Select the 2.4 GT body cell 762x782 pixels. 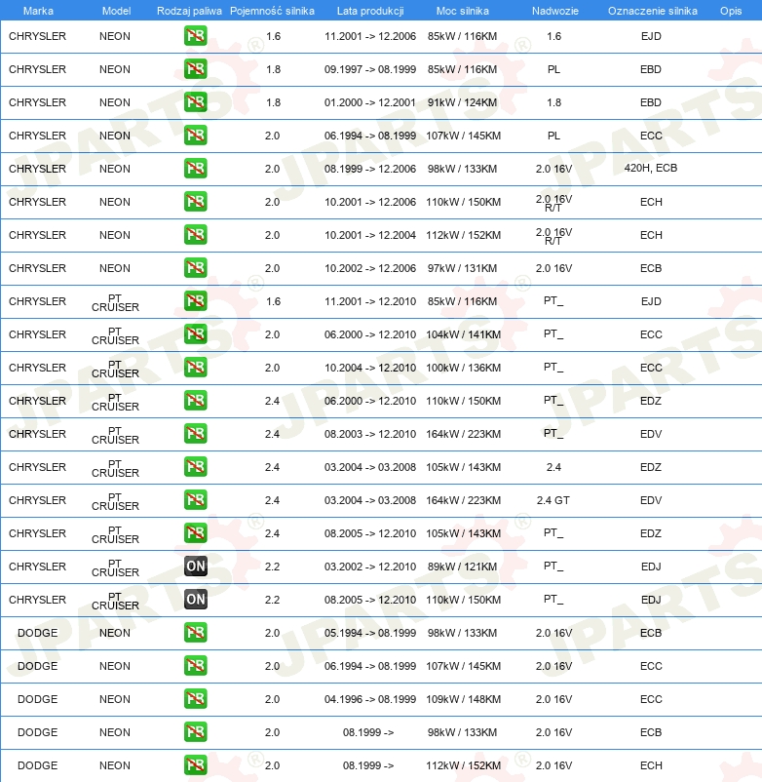coord(553,500)
